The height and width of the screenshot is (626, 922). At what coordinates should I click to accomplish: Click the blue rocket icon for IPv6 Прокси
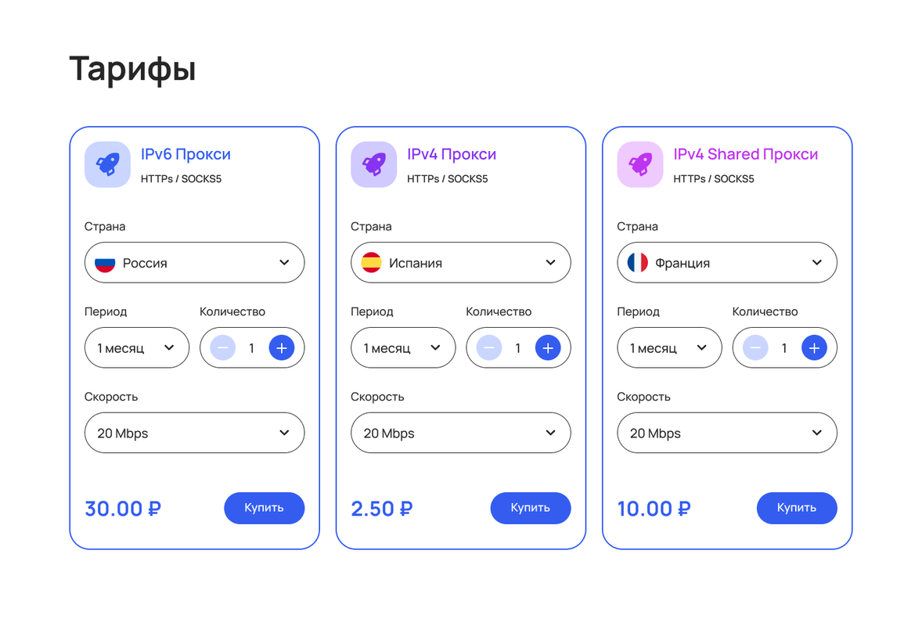(x=107, y=164)
